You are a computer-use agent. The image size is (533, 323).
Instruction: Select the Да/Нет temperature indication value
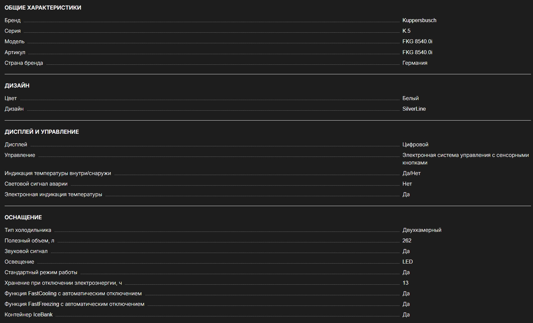411,173
